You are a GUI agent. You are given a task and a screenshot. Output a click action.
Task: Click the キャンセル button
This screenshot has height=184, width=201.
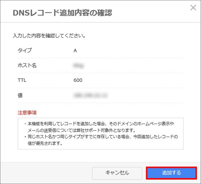[117, 173]
